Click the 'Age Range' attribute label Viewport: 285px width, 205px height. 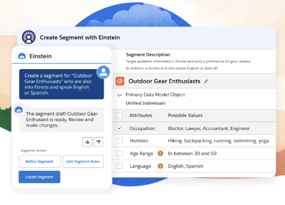(x=141, y=154)
